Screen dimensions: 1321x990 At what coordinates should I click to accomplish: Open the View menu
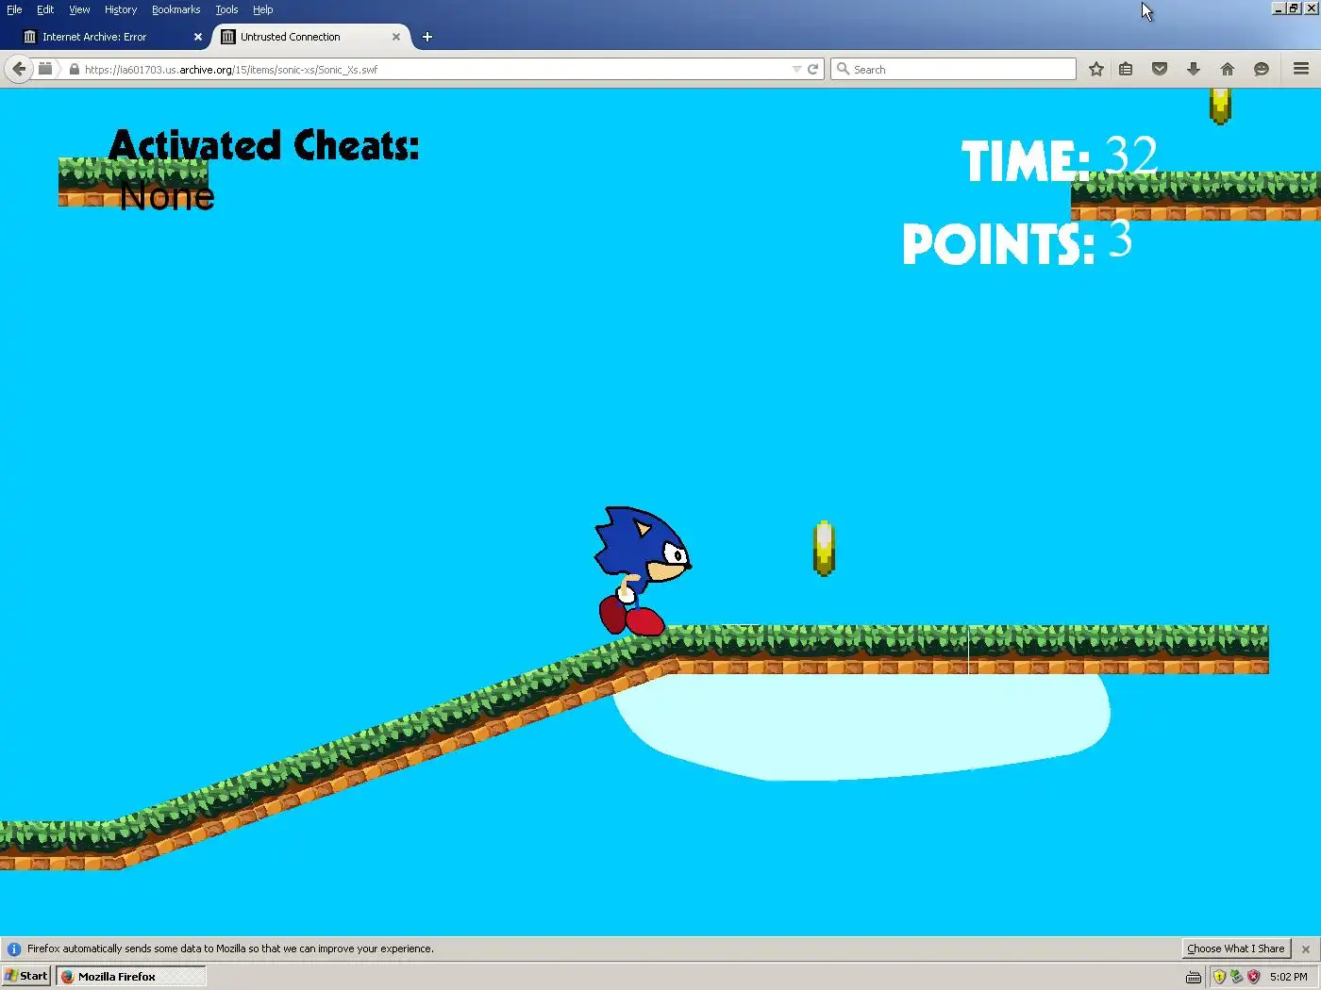[x=79, y=9]
